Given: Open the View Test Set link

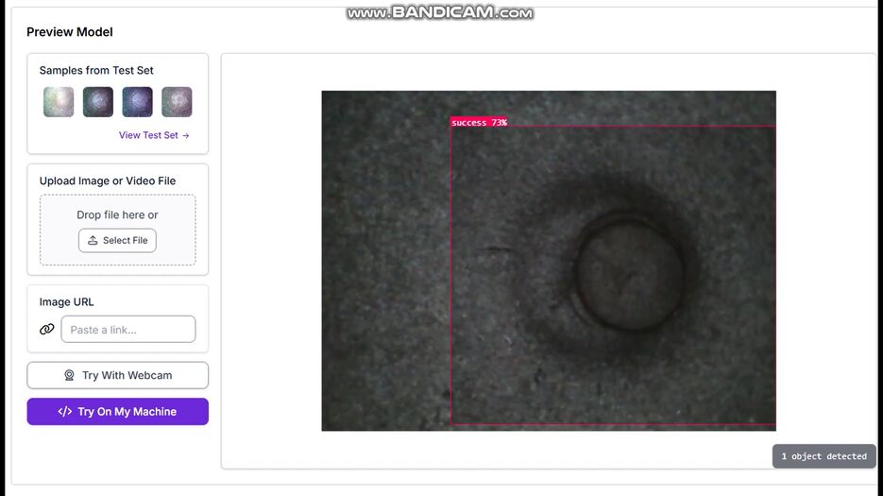Looking at the screenshot, I should click(148, 135).
